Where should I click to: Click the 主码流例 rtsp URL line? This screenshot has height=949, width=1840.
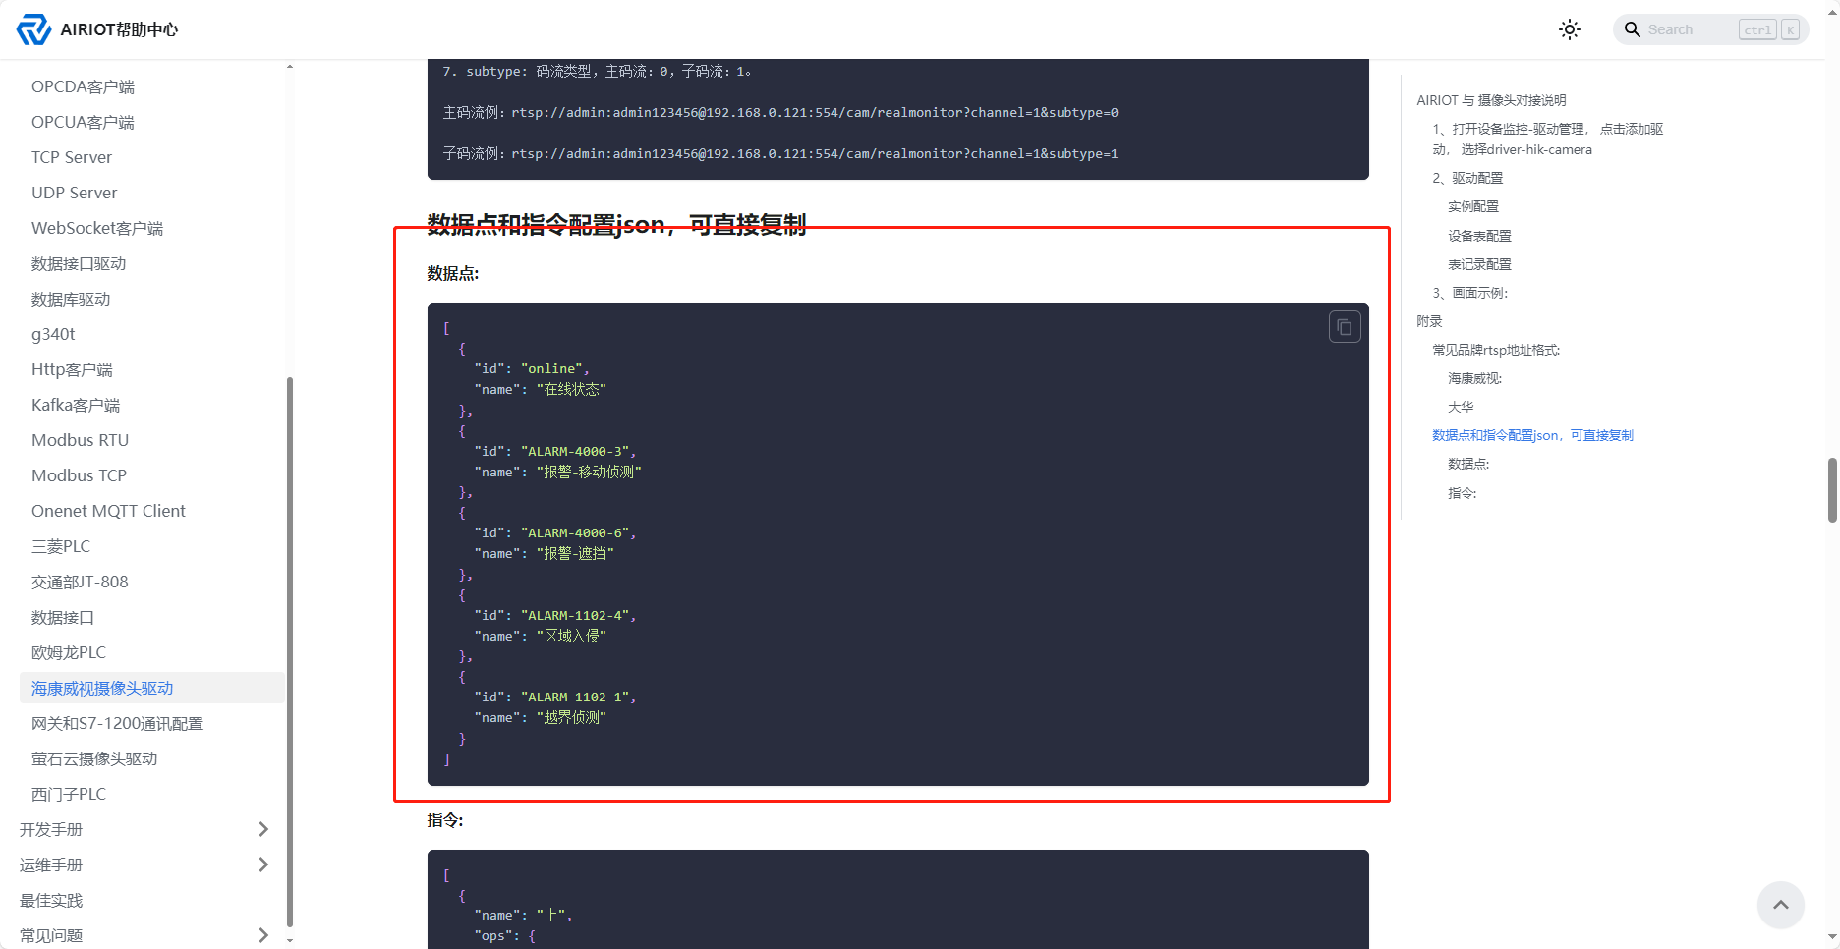tap(780, 113)
